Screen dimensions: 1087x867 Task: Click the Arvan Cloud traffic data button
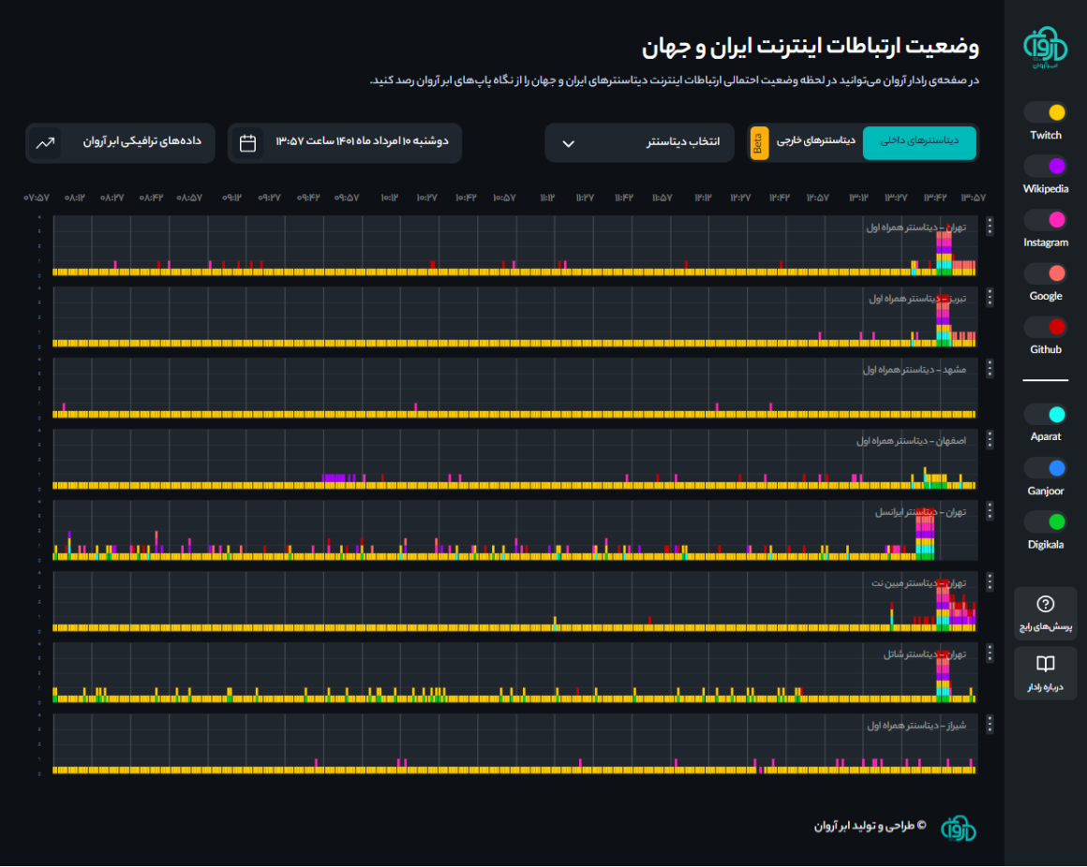click(x=120, y=143)
